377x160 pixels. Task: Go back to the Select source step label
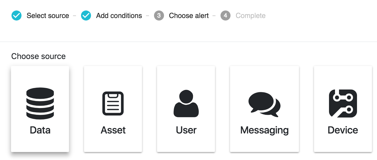(48, 16)
